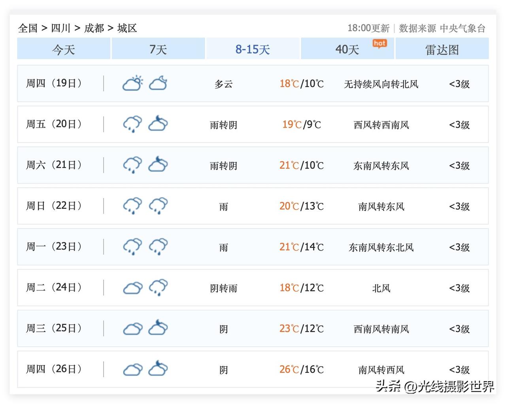
Task: Click the 周日 22日 daytime rain icon
Action: 132,206
